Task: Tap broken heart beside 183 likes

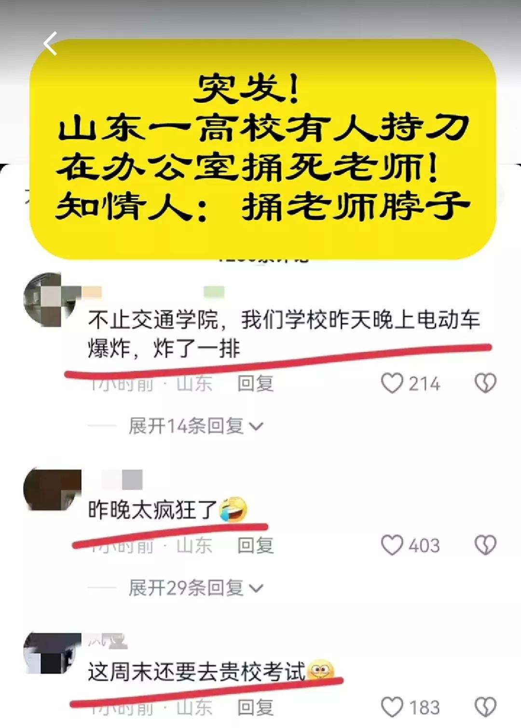Action: (485, 707)
